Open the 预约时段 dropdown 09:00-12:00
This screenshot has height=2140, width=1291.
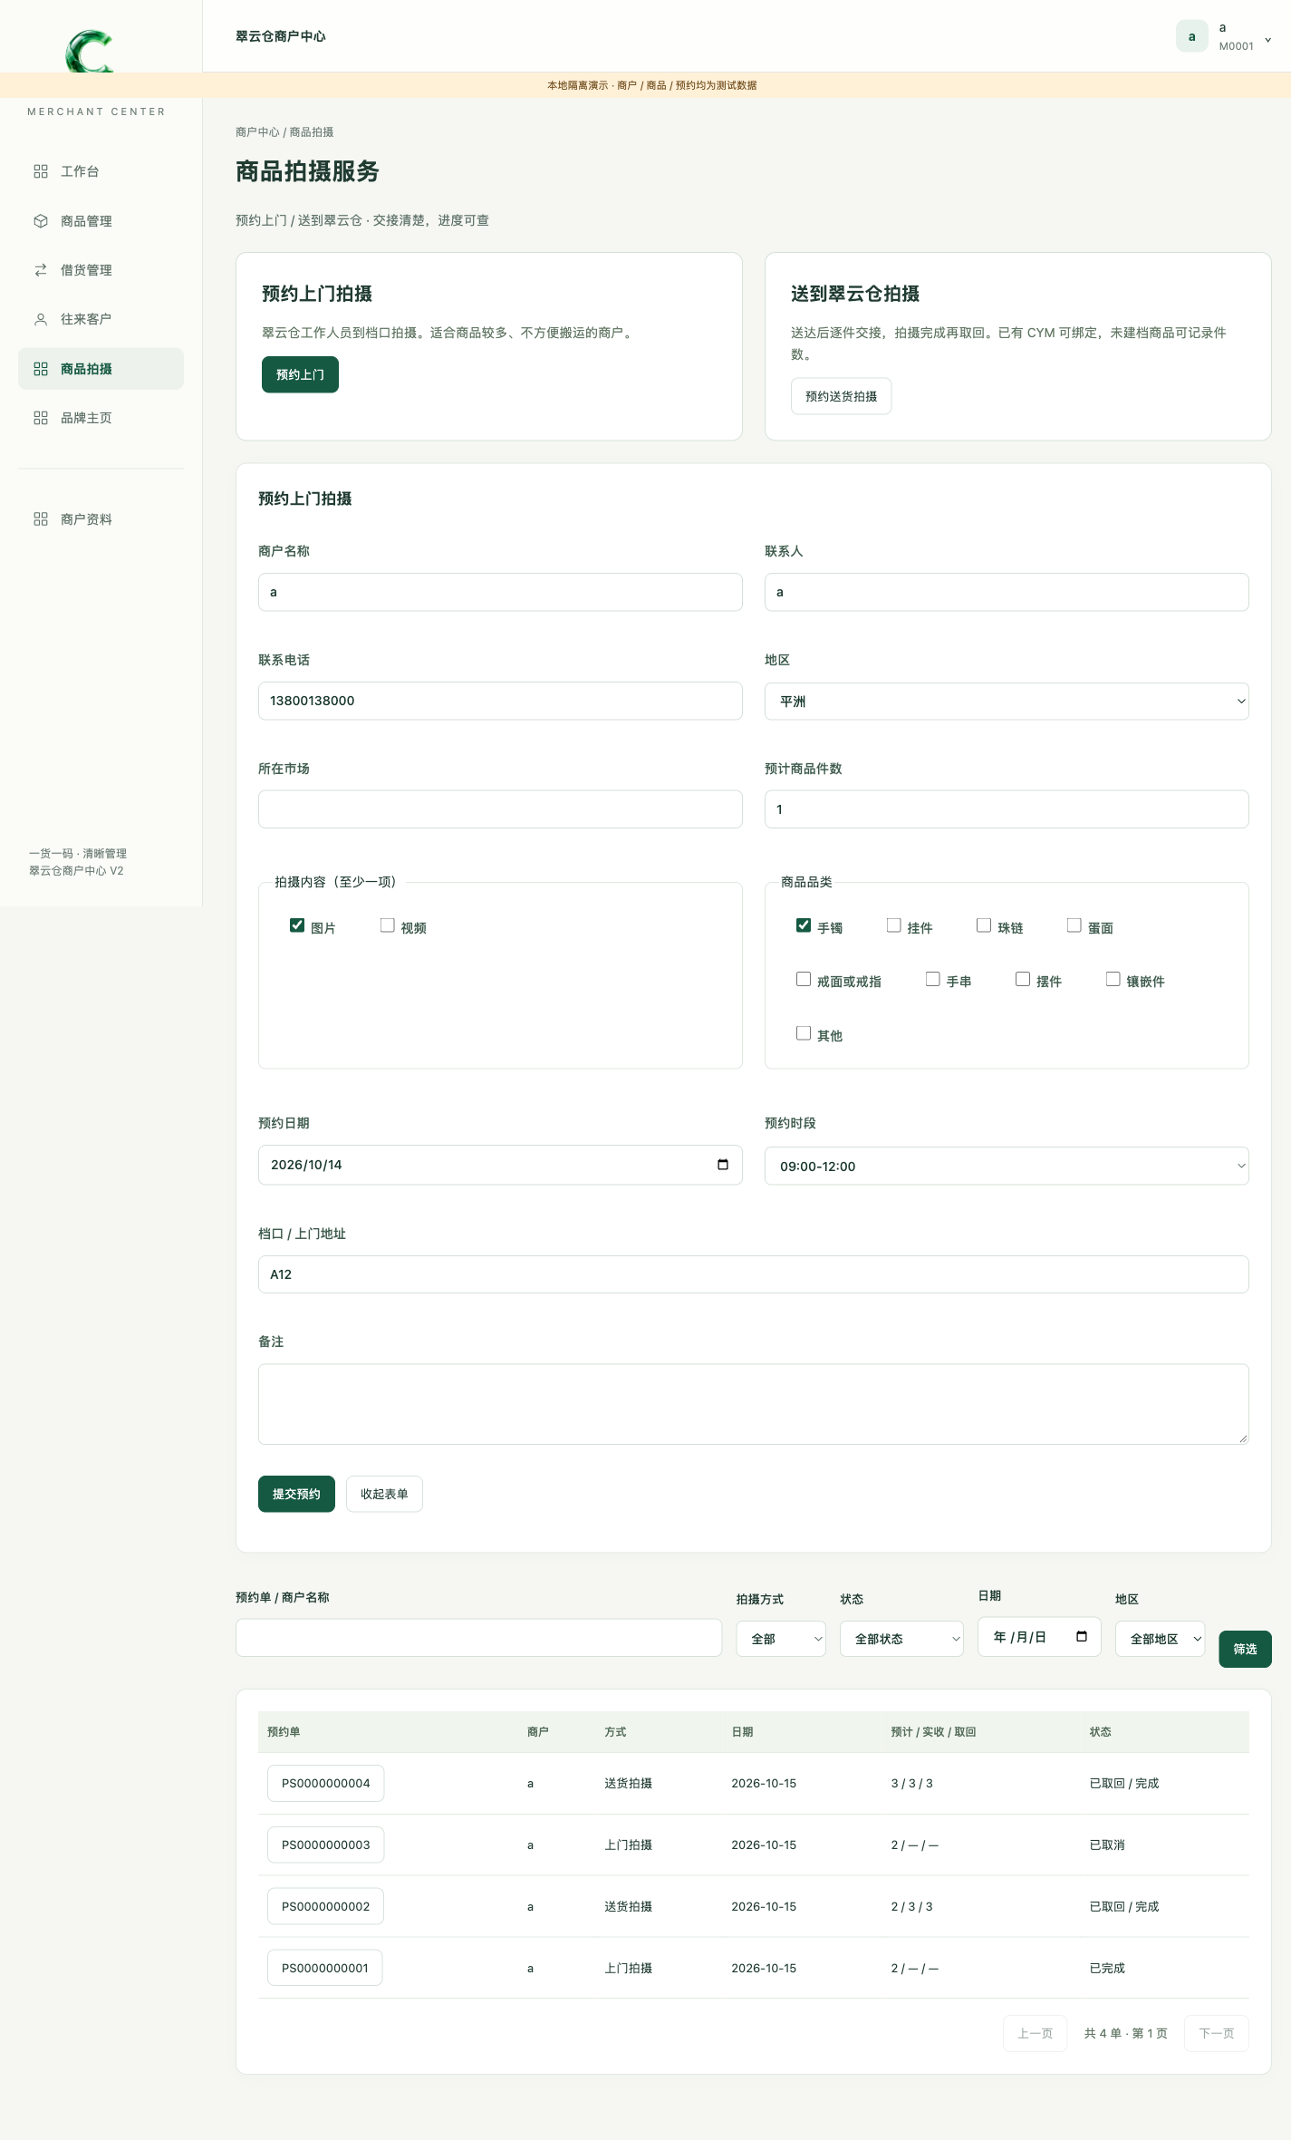click(1007, 1166)
